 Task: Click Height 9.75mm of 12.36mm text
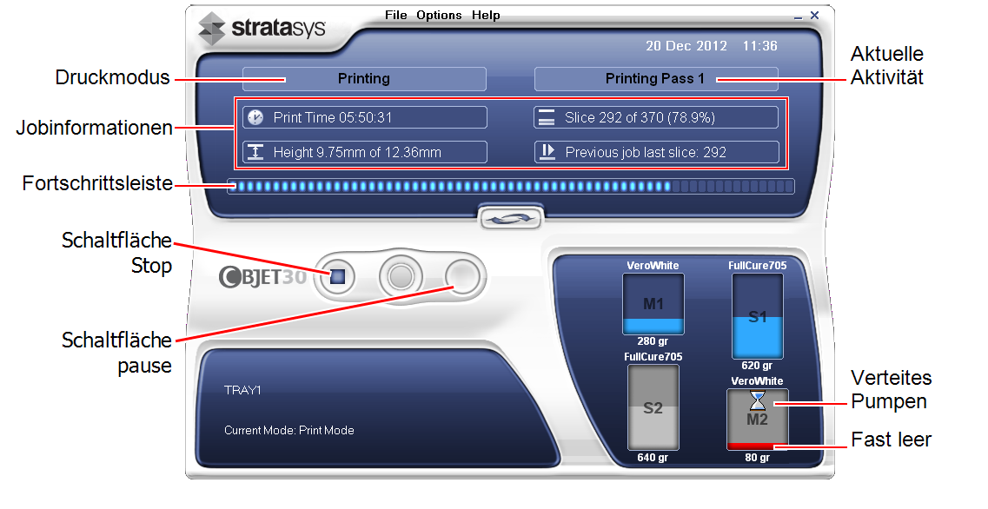(x=357, y=153)
